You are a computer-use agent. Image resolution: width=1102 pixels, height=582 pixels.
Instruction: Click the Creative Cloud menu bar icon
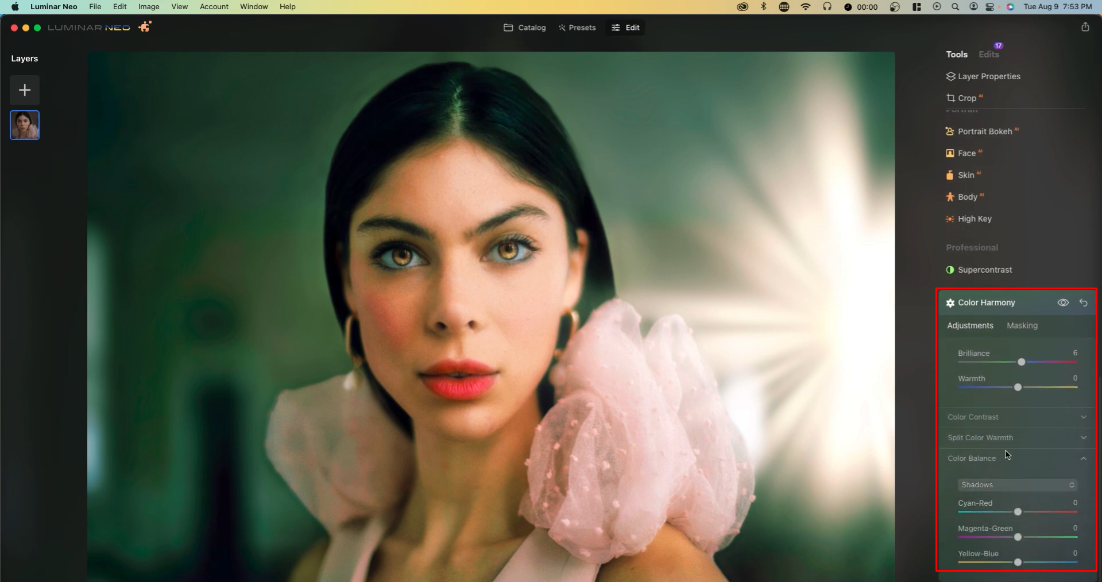[743, 7]
